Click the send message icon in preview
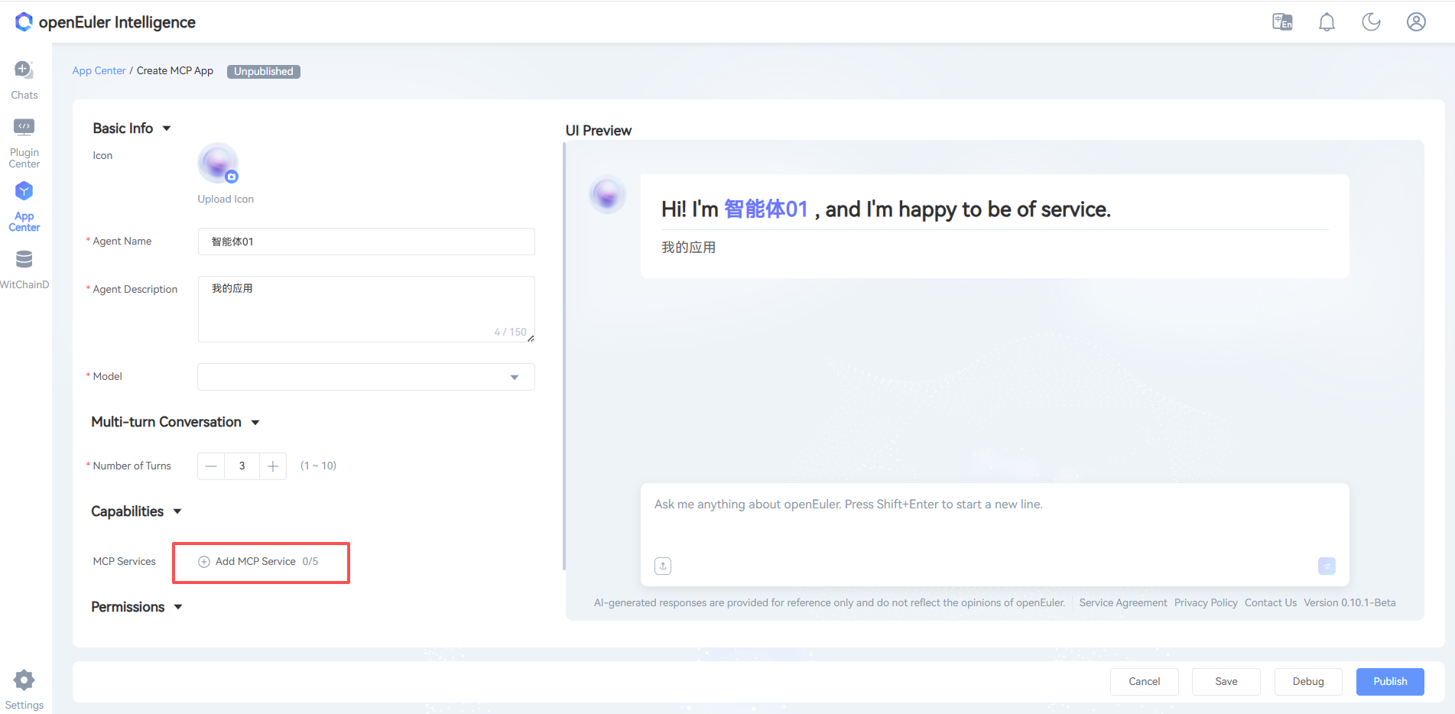This screenshot has height=714, width=1455. (1327, 566)
